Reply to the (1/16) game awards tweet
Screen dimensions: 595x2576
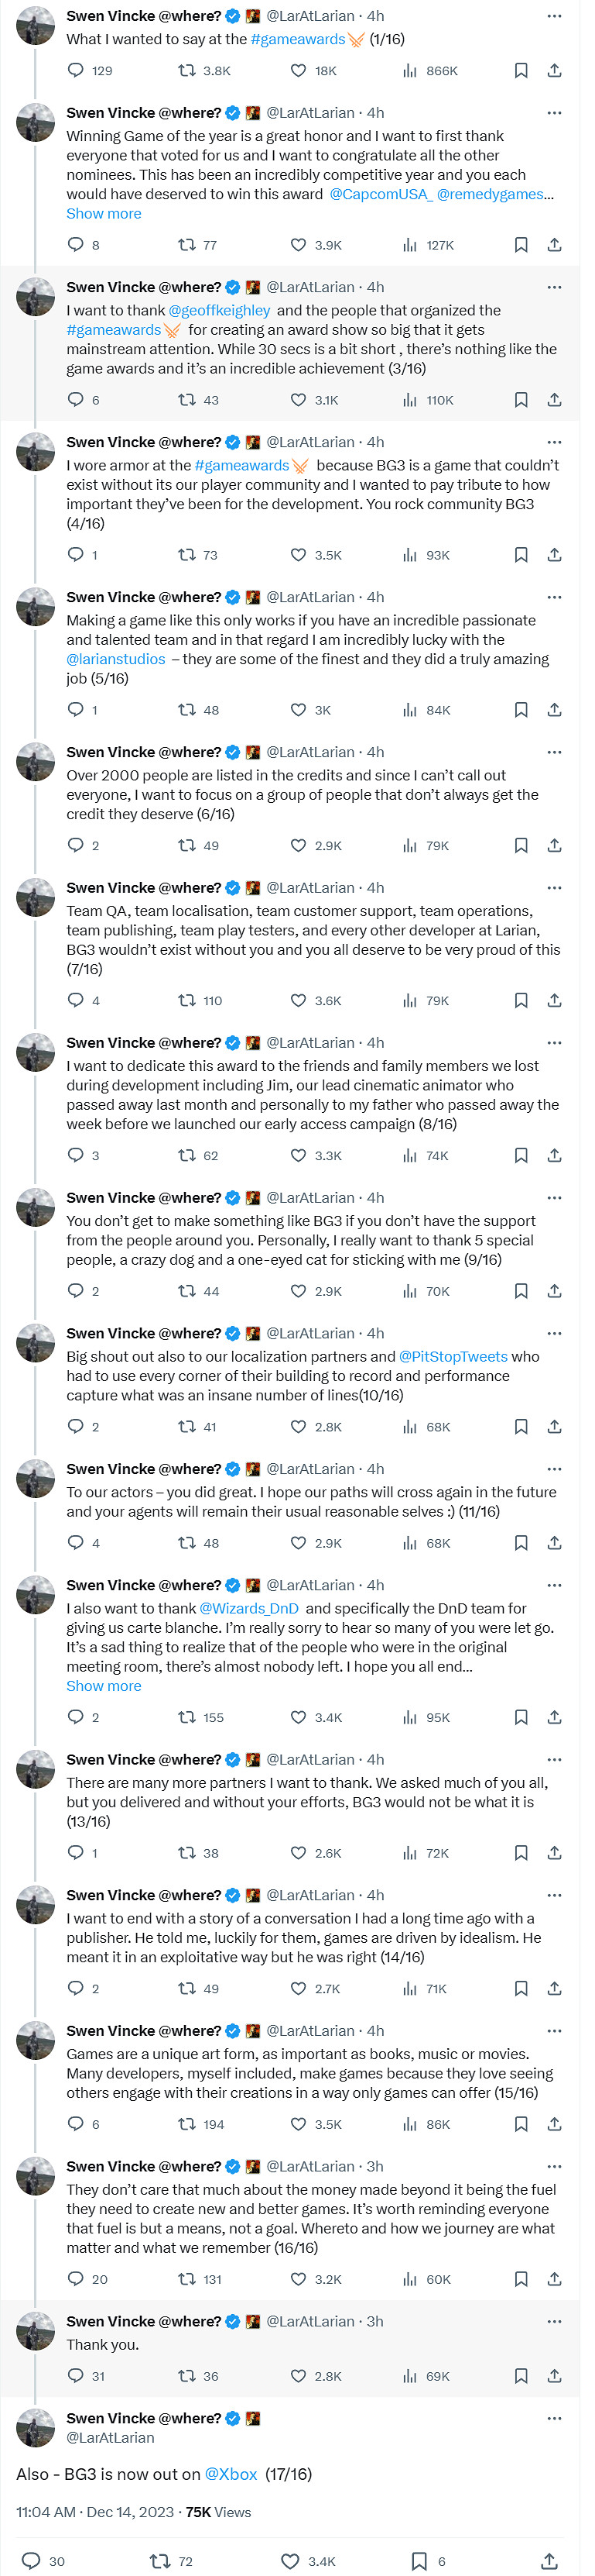click(76, 71)
